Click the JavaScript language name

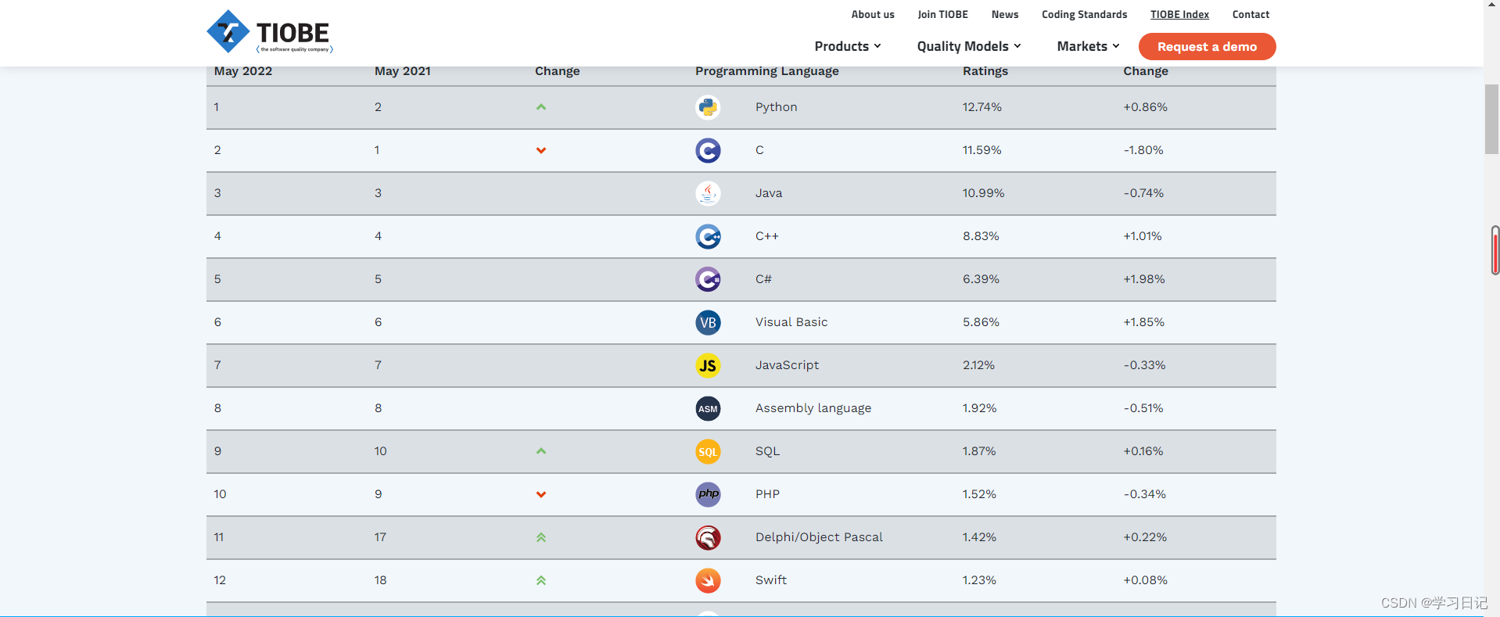pos(787,365)
